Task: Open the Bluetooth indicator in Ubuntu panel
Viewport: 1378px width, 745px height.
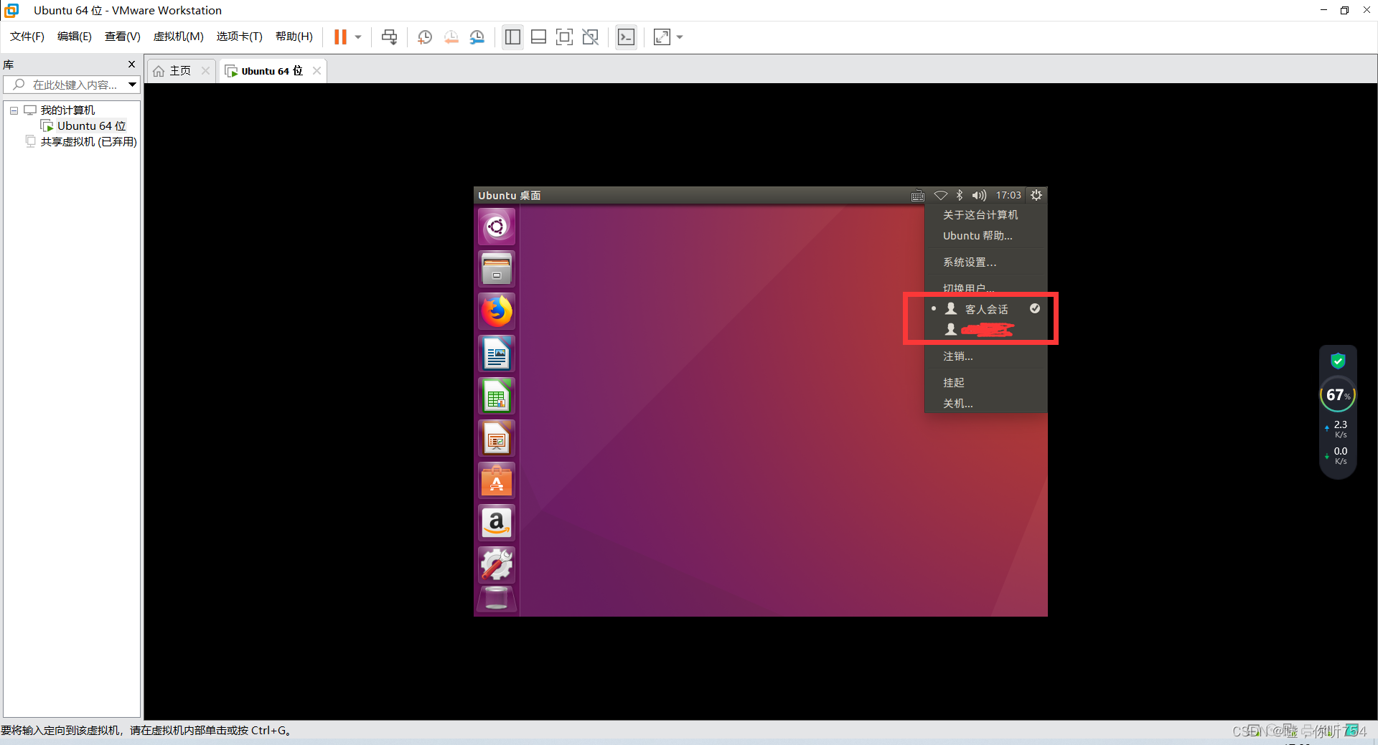Action: coord(960,195)
